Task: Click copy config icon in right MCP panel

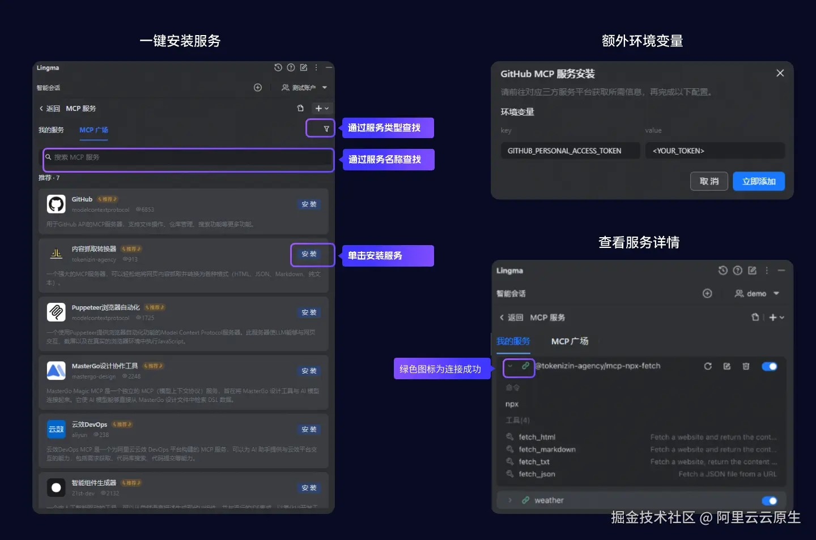Action: click(755, 317)
